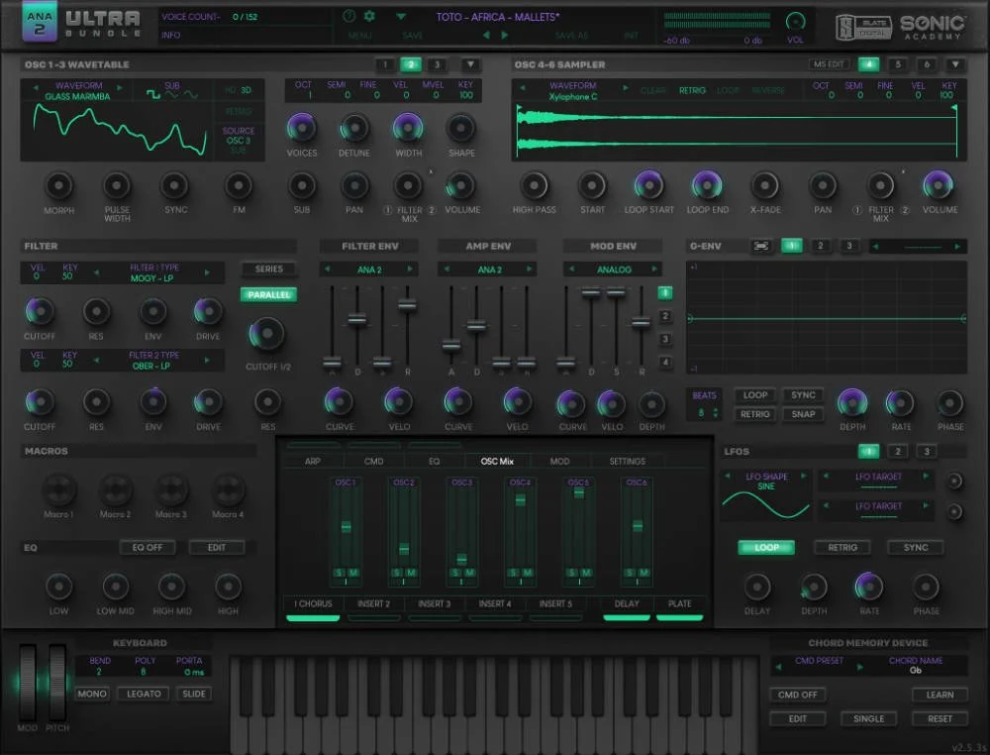Image resolution: width=990 pixels, height=755 pixels.
Task: Open the Mod Env ANALOG dropdown
Action: click(612, 269)
